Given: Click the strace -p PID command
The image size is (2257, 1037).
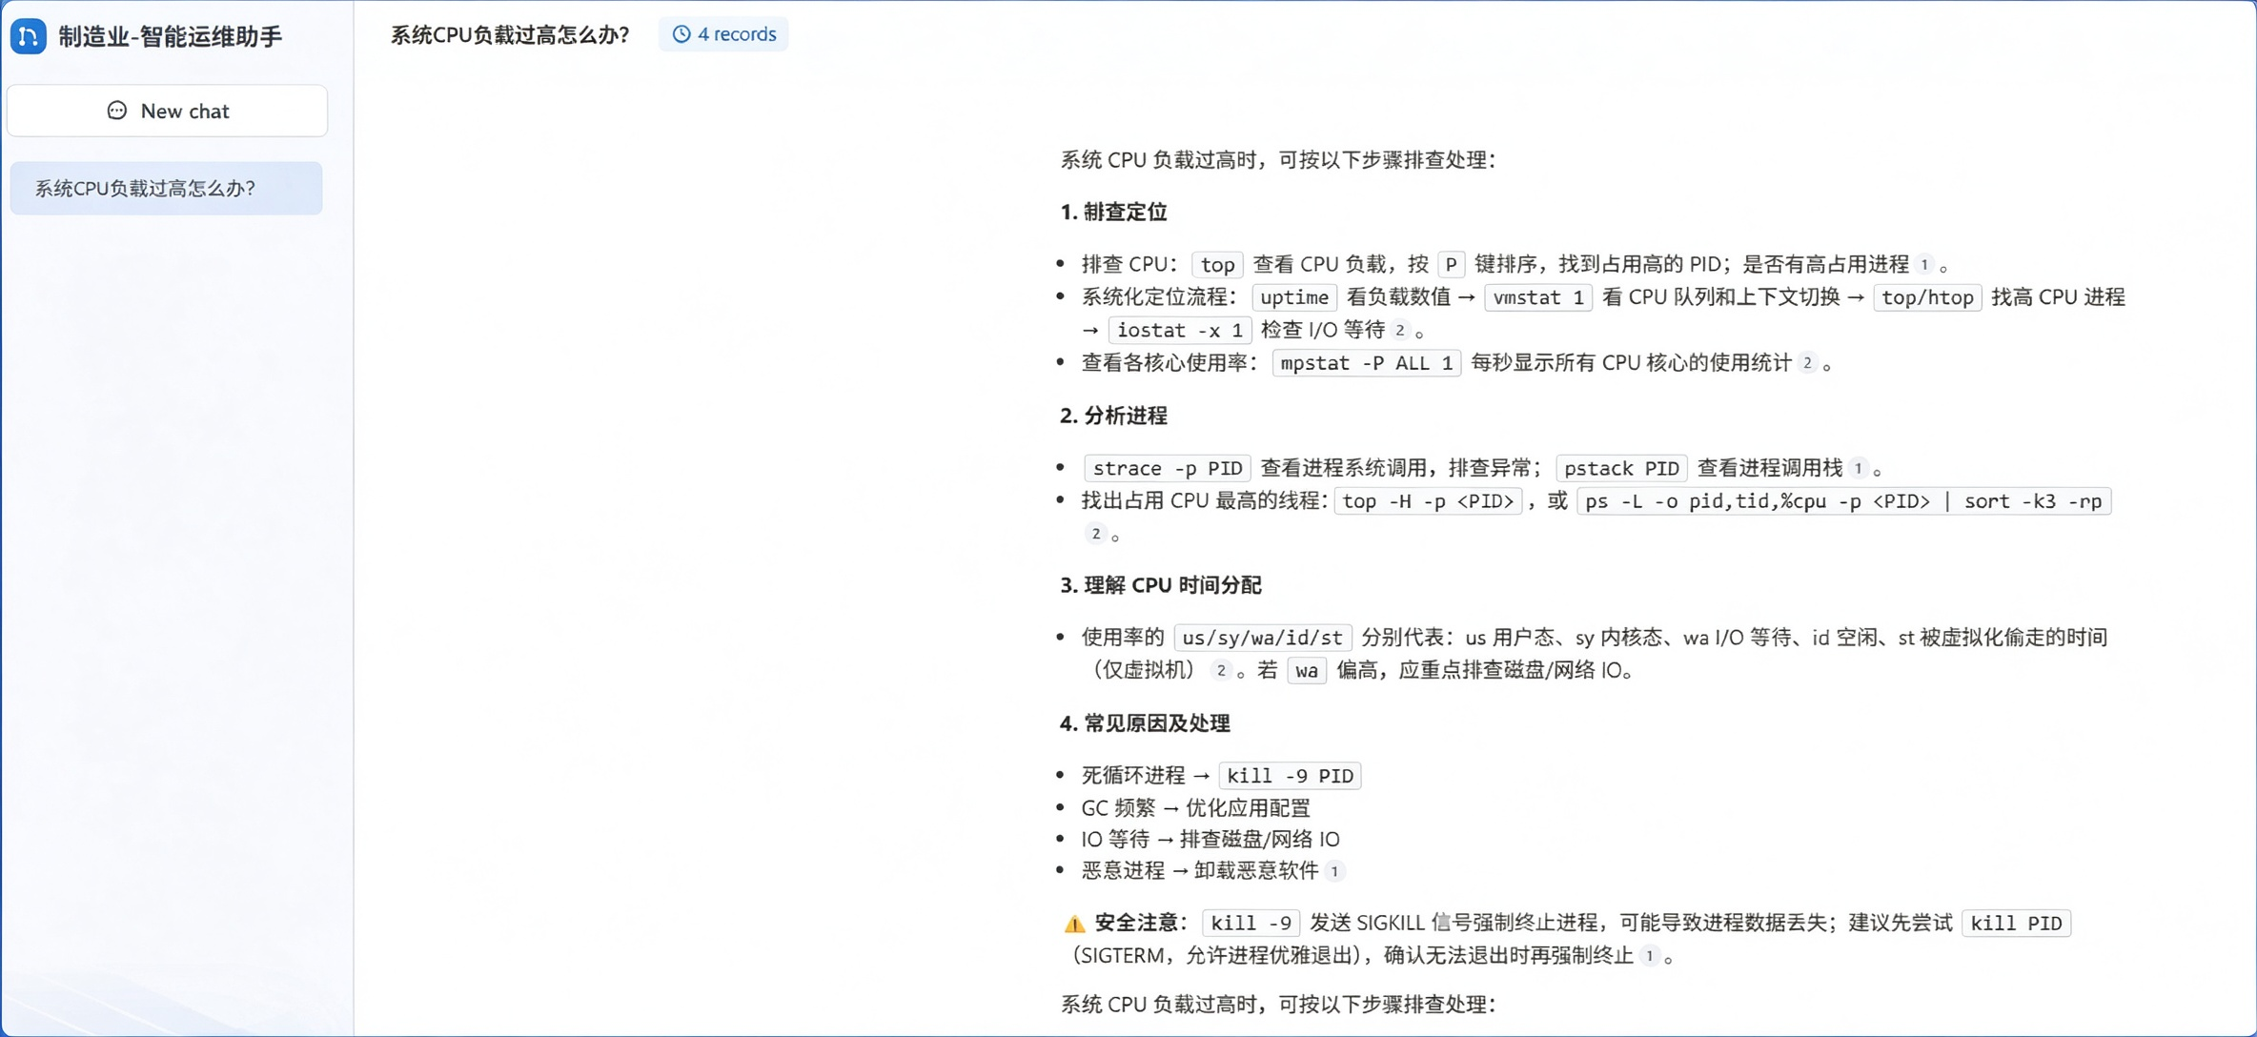Looking at the screenshot, I should [1168, 468].
